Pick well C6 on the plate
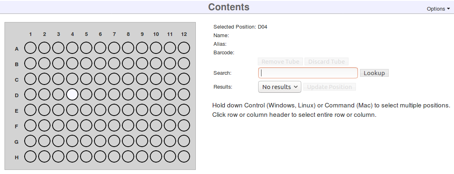454x174 pixels. coord(100,79)
